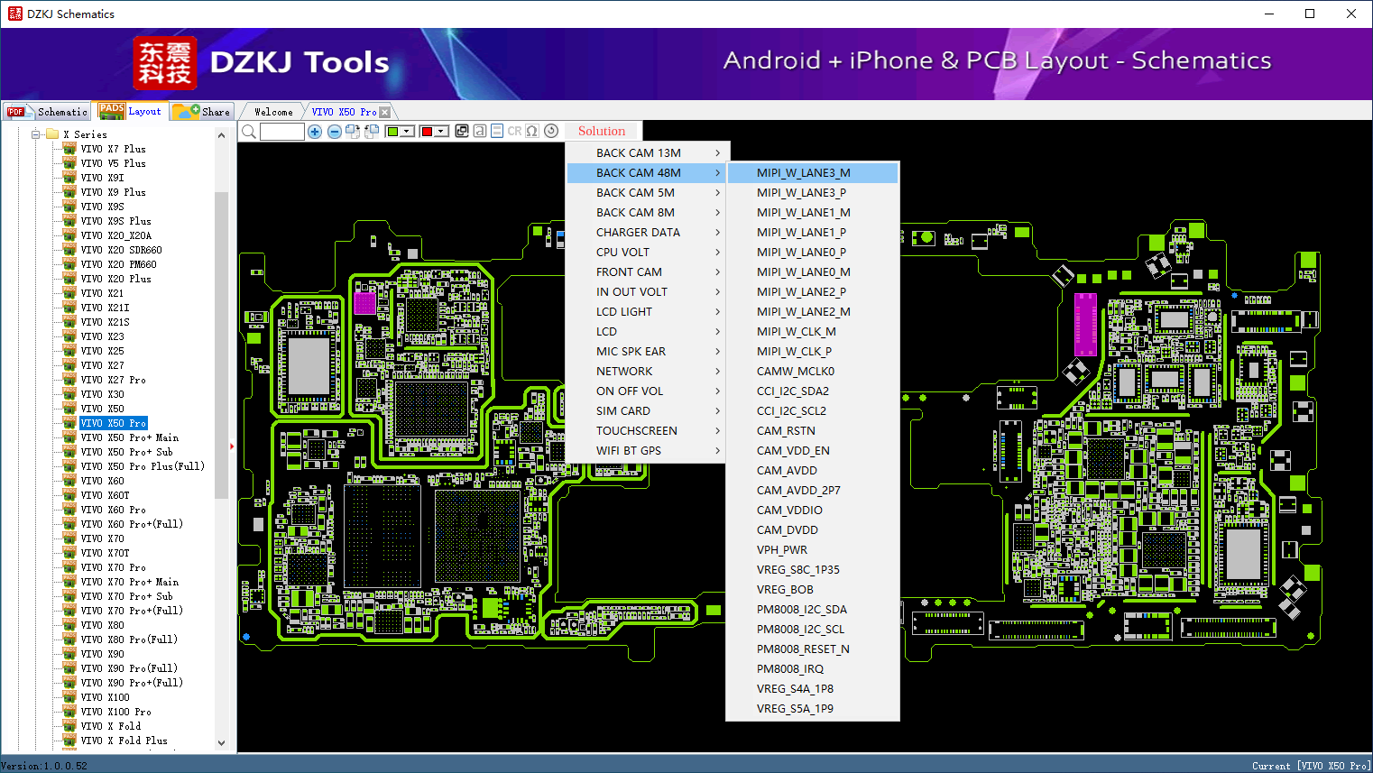Viewport: 1373px width, 773px height.
Task: Select MIPI_W_LANE1_P signal
Action: [813, 233]
